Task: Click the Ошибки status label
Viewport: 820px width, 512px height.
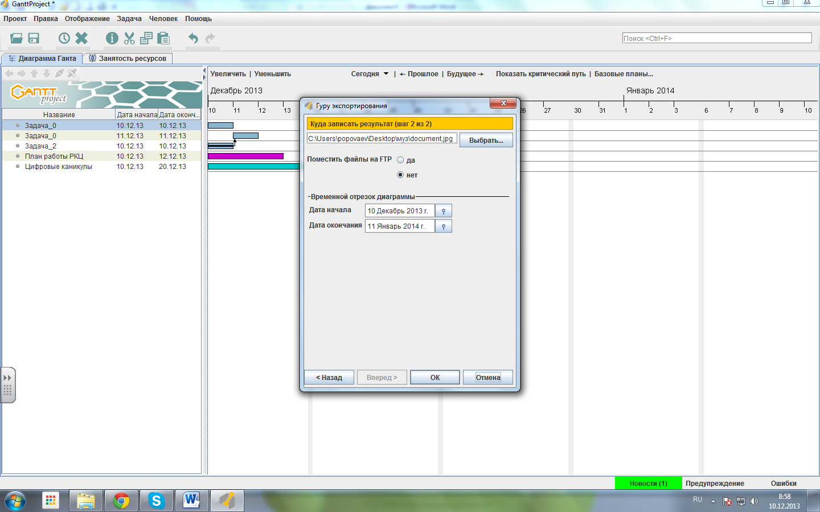Action: coord(784,484)
